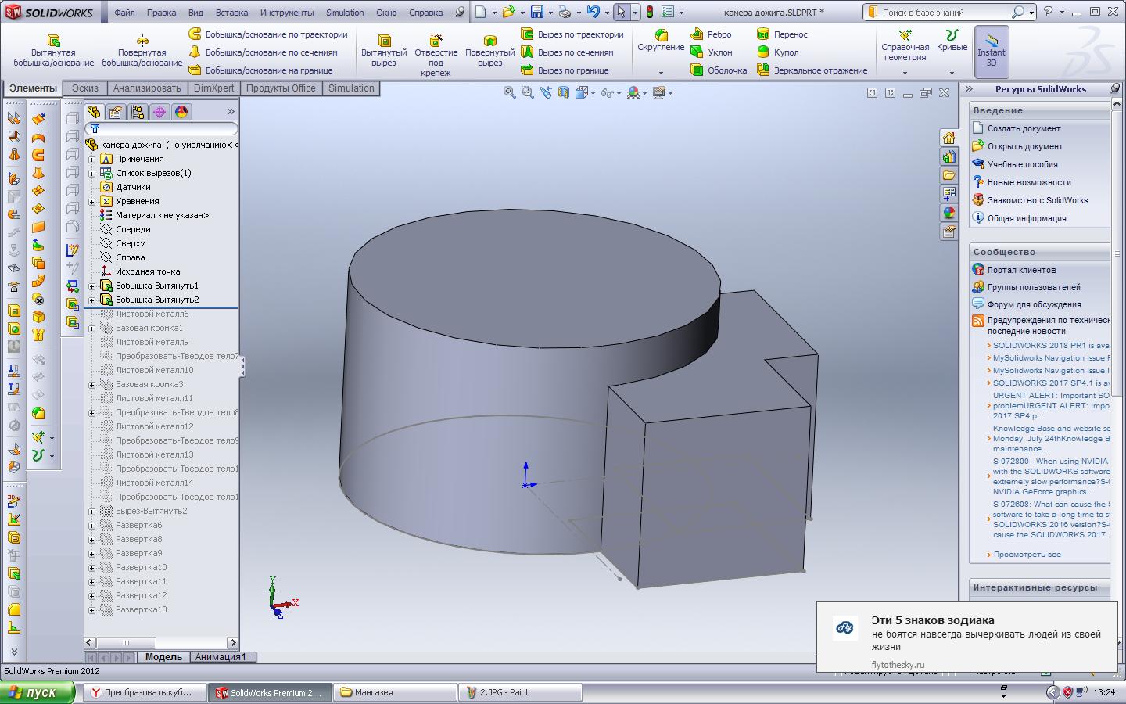This screenshot has height=704, width=1126.
Task: Open the Инструменты menu
Action: point(287,13)
